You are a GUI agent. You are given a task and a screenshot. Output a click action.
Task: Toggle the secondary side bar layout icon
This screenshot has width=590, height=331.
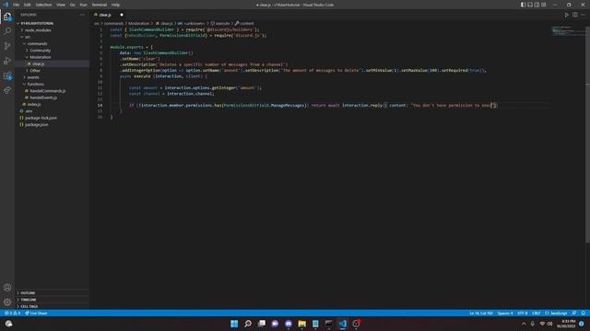click(537, 5)
